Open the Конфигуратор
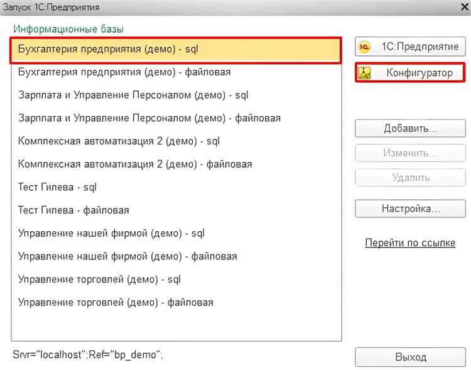 (x=411, y=73)
